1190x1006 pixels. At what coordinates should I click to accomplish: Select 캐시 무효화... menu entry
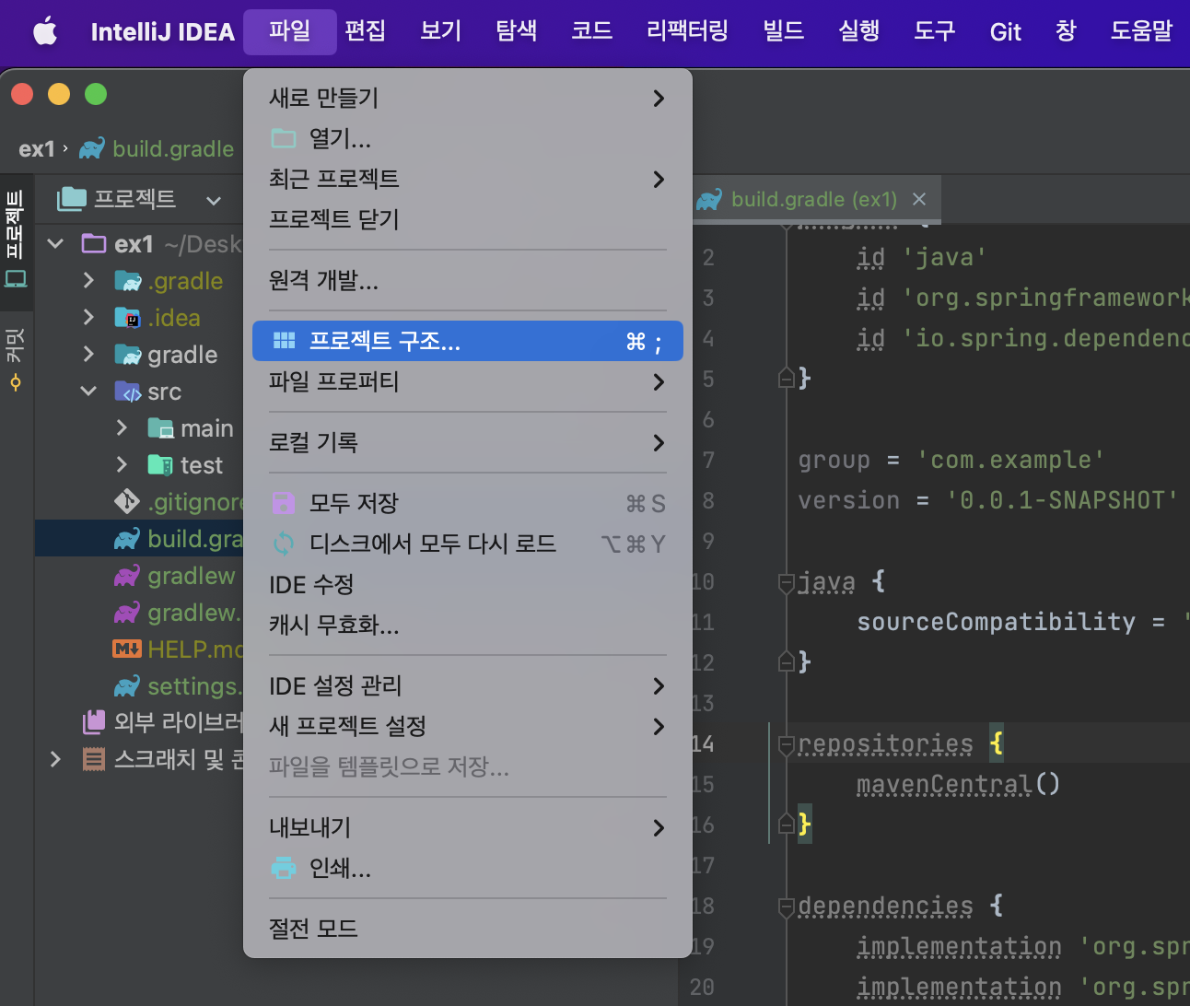tap(468, 625)
